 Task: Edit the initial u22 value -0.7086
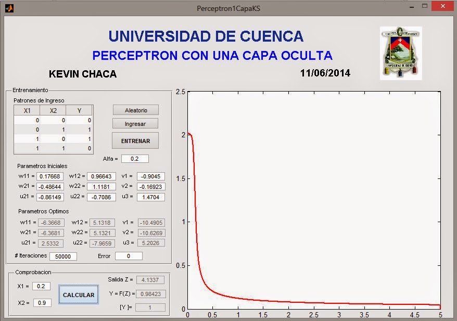pos(101,197)
